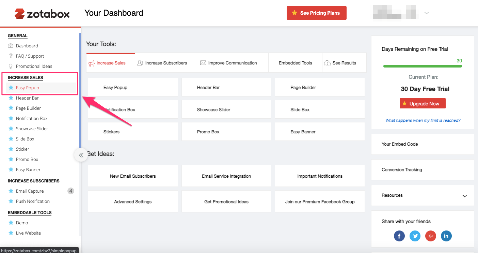Open the Your Embed Code panel
478x253 pixels.
423,144
